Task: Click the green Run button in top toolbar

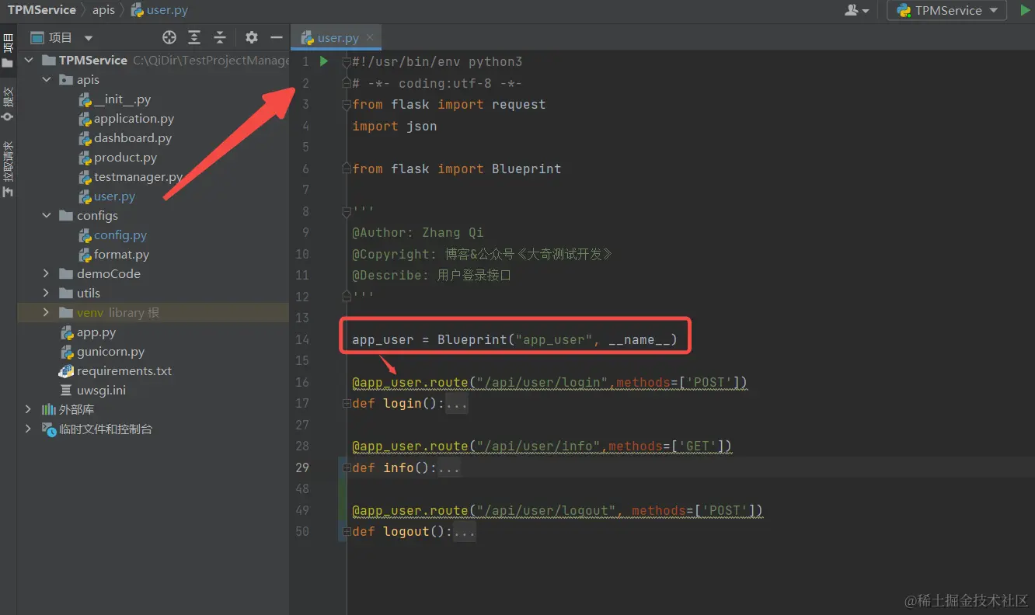Action: pyautogui.click(x=1025, y=11)
